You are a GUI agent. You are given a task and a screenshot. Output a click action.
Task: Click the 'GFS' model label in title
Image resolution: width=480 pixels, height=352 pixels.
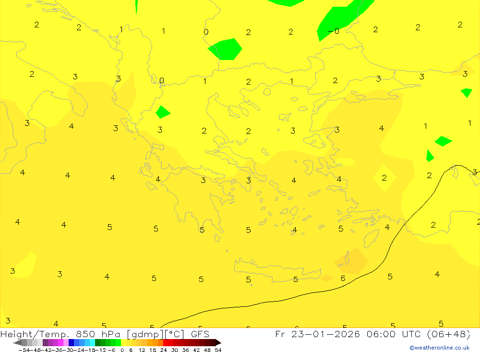[x=200, y=334]
